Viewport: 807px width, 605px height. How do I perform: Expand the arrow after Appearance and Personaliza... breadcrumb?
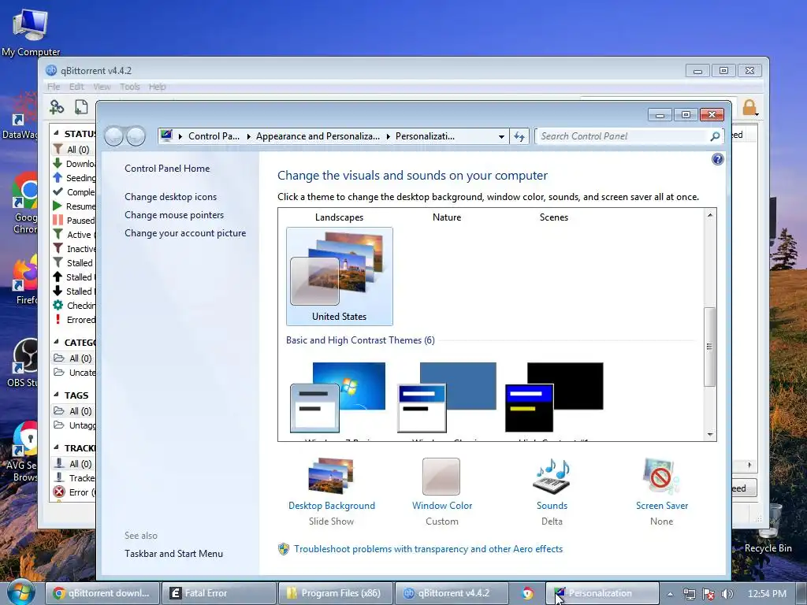click(388, 136)
